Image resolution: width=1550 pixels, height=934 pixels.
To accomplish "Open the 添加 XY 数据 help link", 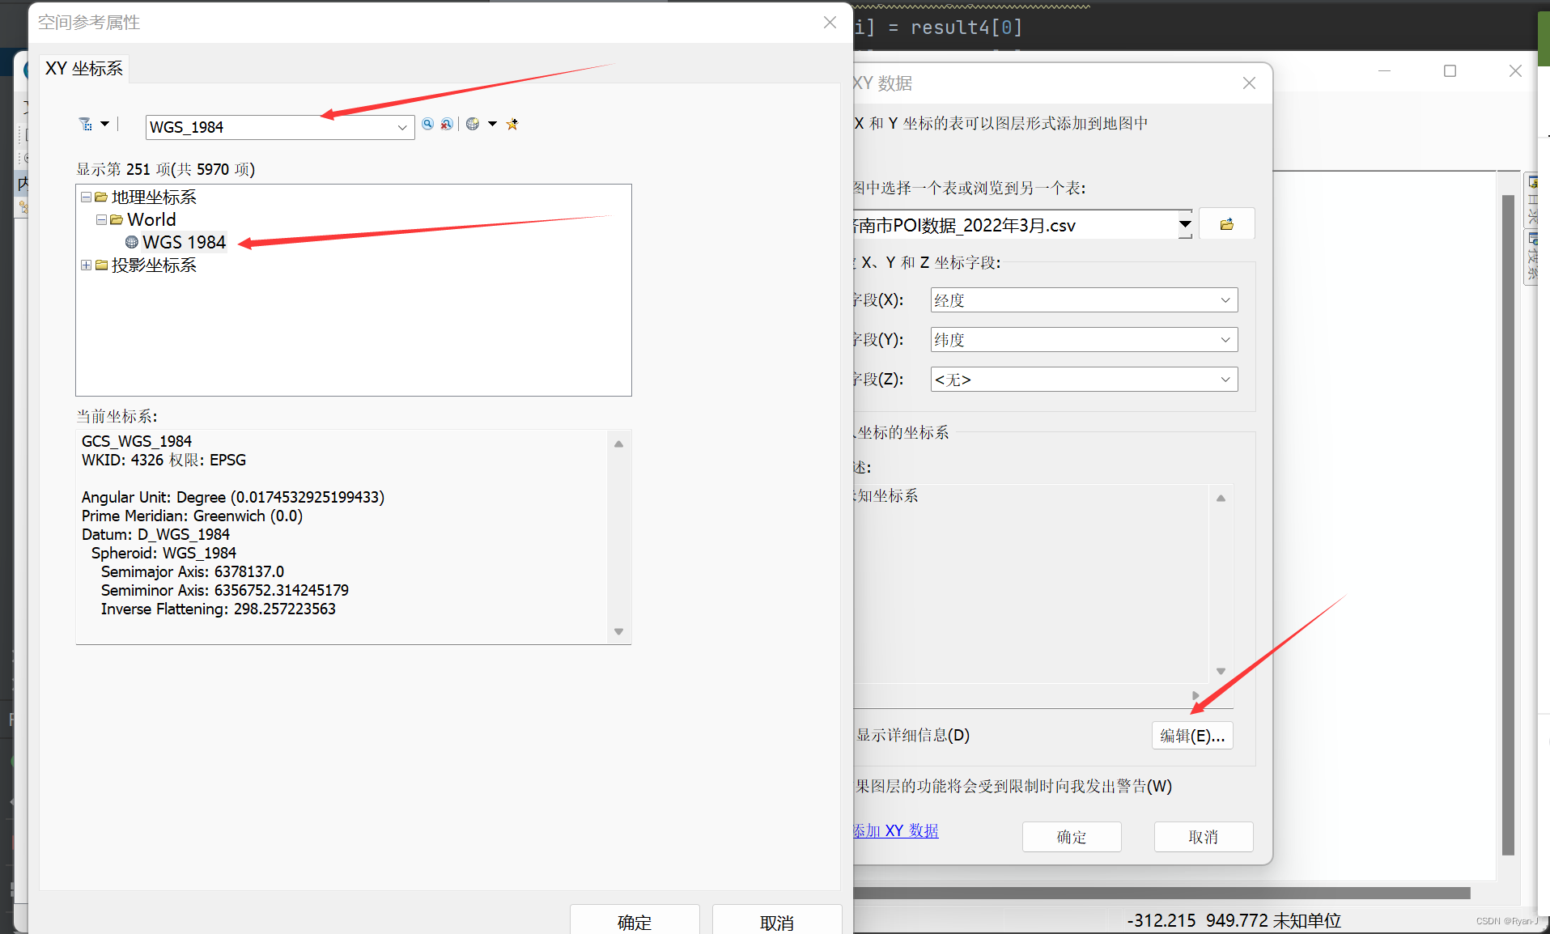I will (x=896, y=830).
